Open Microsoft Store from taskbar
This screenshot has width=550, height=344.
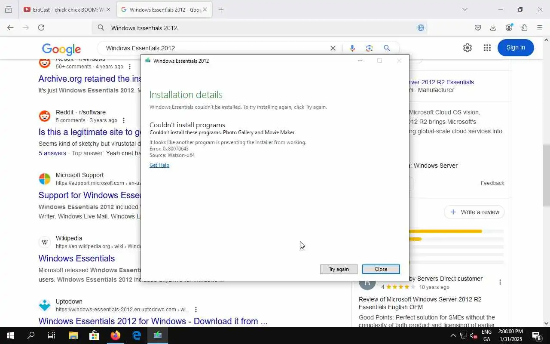[94, 335]
